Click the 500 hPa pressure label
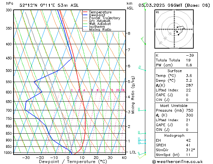 (9, 71)
